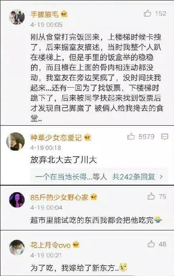Image resolution: width=174 pixels, height=276 pixels.
Task: Open avatar of 手拔腋毛
Action: click(17, 17)
